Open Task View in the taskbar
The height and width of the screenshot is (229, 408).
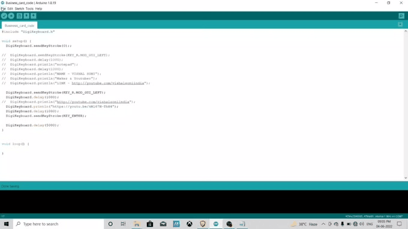[x=124, y=224]
